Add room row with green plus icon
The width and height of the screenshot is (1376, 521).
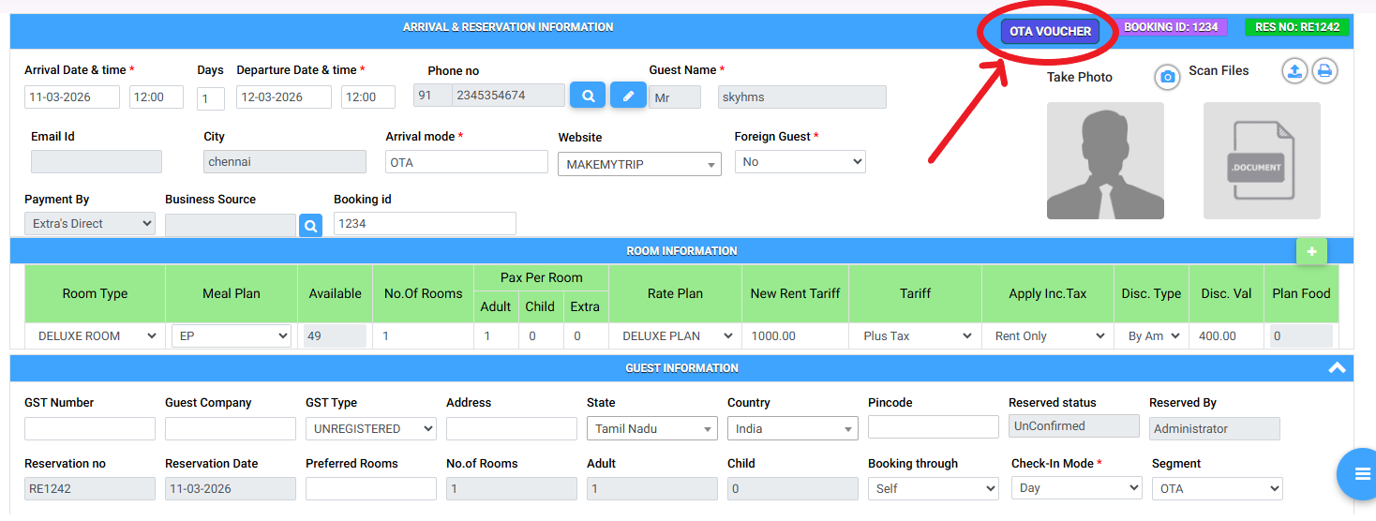1311,251
